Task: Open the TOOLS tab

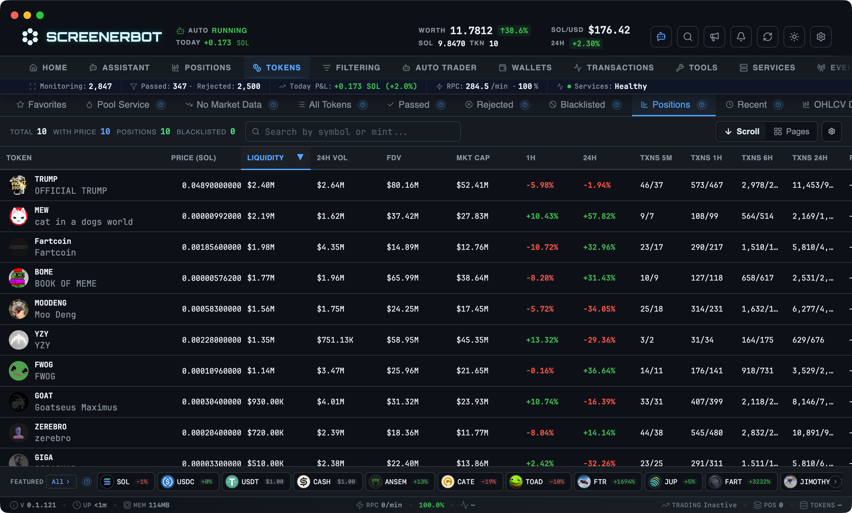Action: tap(697, 68)
